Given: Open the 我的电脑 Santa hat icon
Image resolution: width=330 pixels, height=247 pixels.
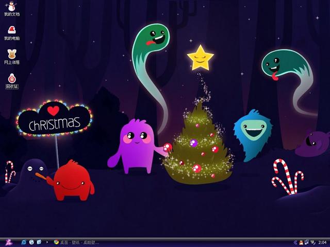Looking at the screenshot, I should point(12,33).
